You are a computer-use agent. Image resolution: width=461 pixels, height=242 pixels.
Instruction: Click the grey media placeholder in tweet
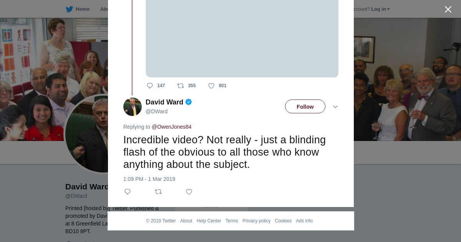(x=242, y=38)
